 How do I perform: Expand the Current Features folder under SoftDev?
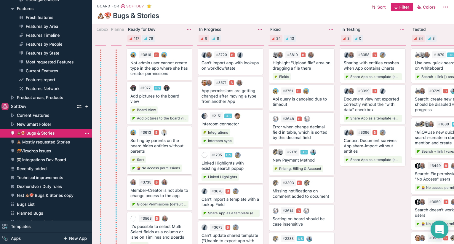(x=12, y=115)
